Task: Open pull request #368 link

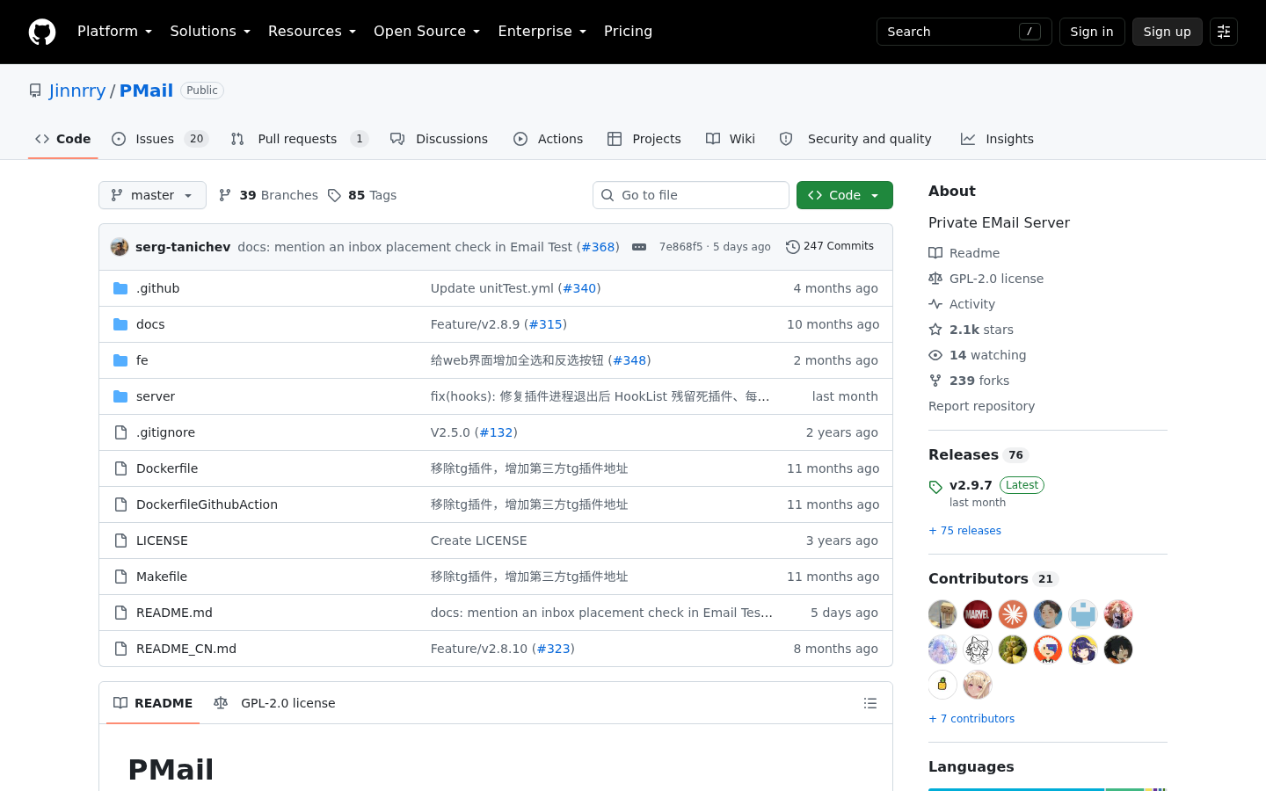Action: [598, 247]
